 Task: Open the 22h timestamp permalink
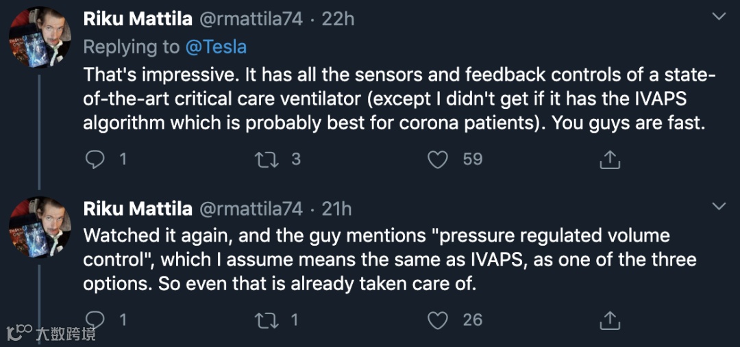pyautogui.click(x=338, y=18)
